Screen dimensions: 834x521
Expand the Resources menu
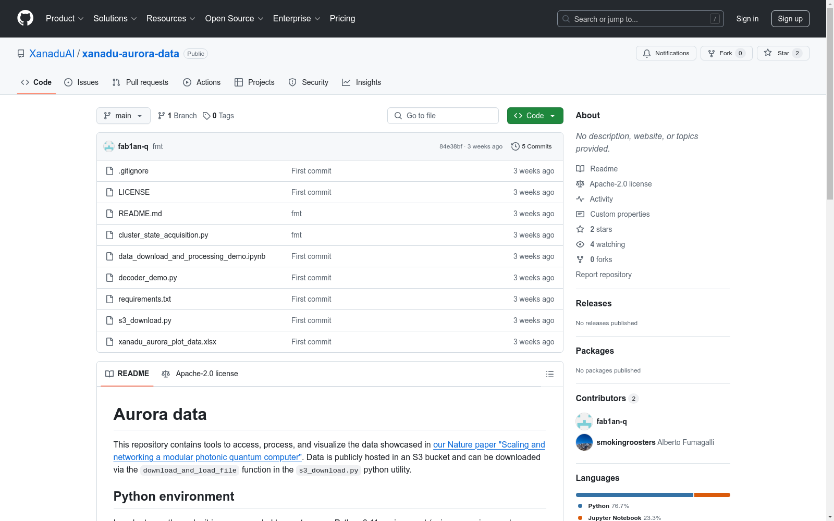click(x=171, y=18)
